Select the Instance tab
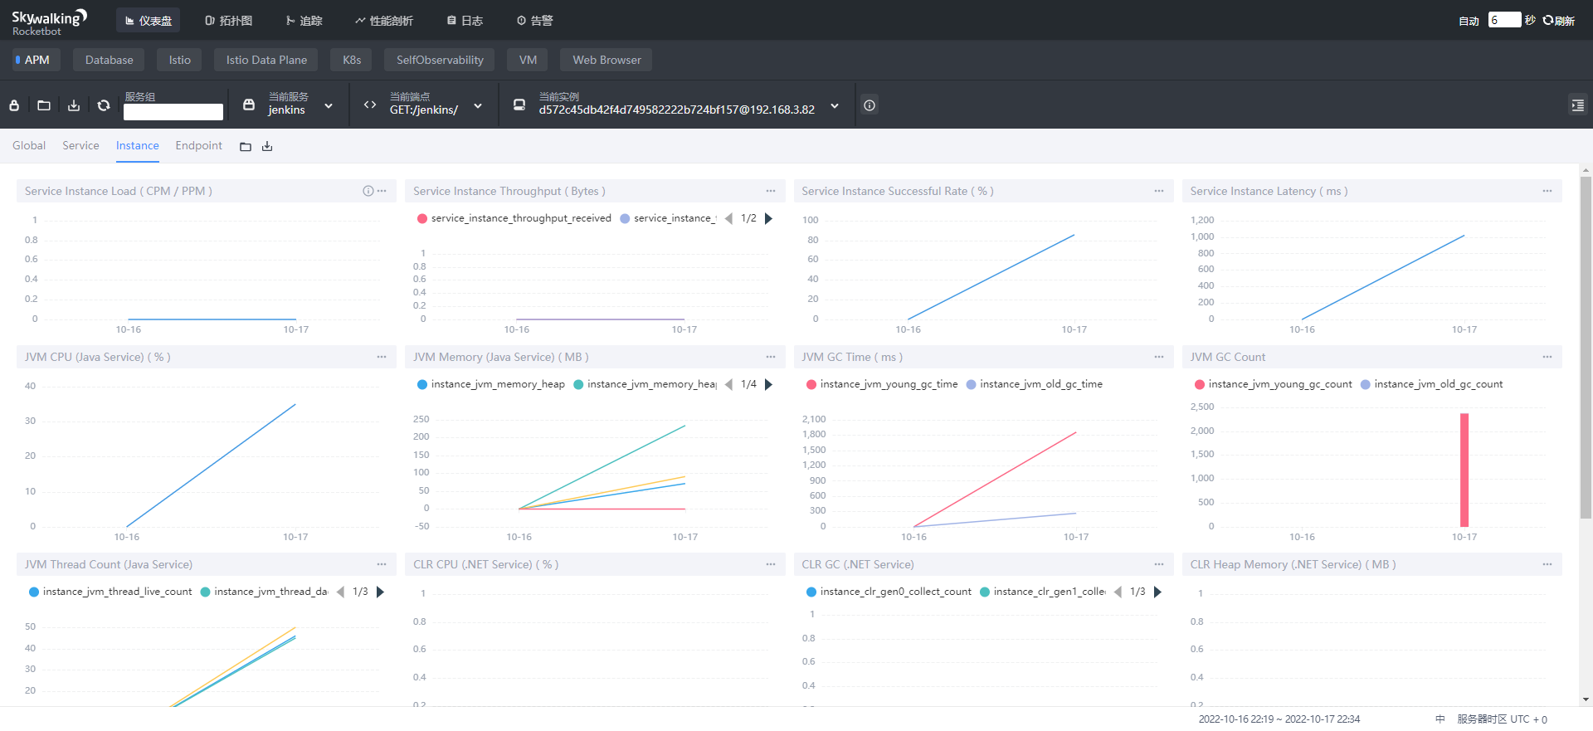 coord(137,145)
